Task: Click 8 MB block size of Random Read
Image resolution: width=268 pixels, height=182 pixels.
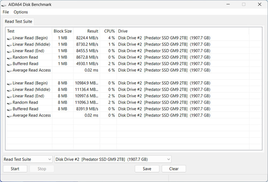Action: click(63, 102)
